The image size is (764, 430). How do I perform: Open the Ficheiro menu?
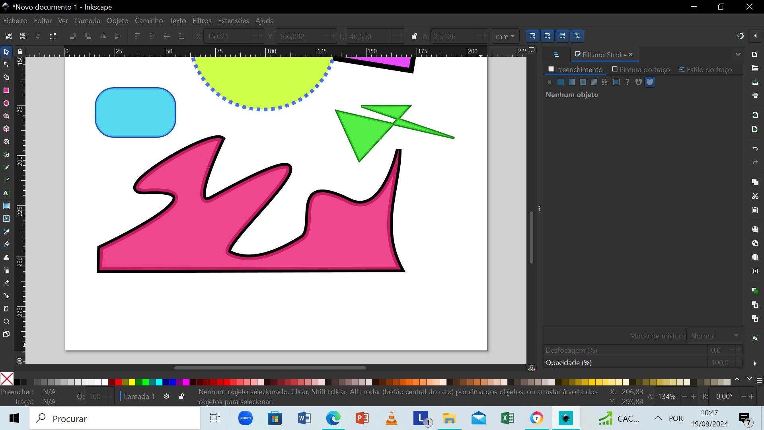tap(15, 21)
